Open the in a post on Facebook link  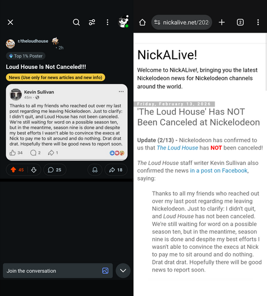coord(219,170)
